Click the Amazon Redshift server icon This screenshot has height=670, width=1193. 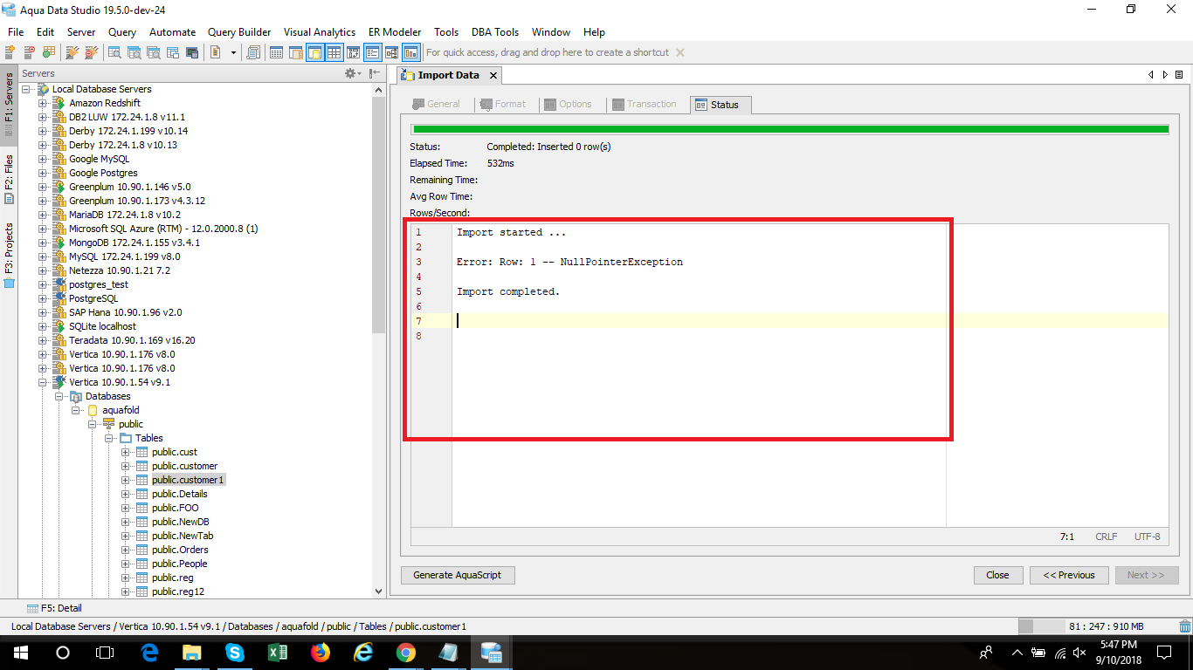[59, 103]
